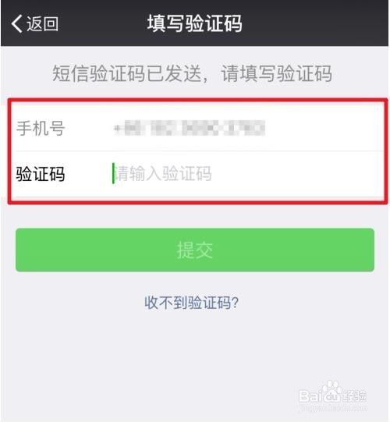The width and height of the screenshot is (390, 422).
Task: Click empty space right of the 请输入验证码 placeholder
Action: pos(296,174)
